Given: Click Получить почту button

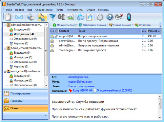Looking at the screenshot, I should tap(65, 25).
